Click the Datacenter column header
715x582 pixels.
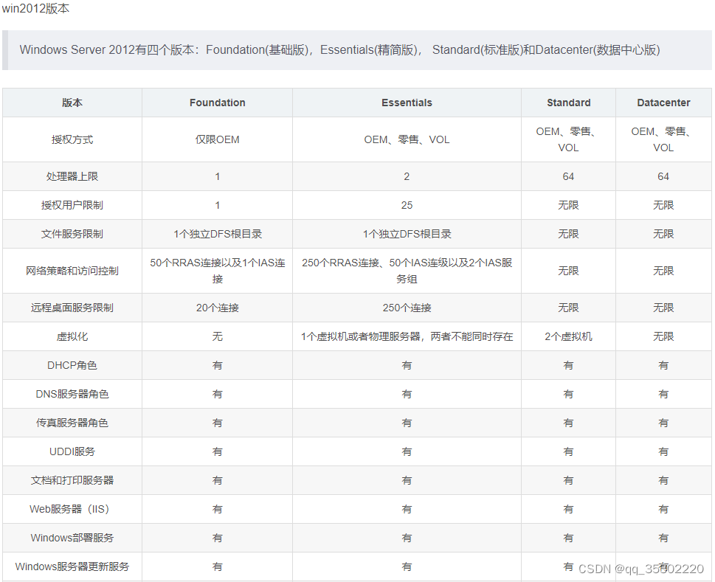pyautogui.click(x=663, y=103)
